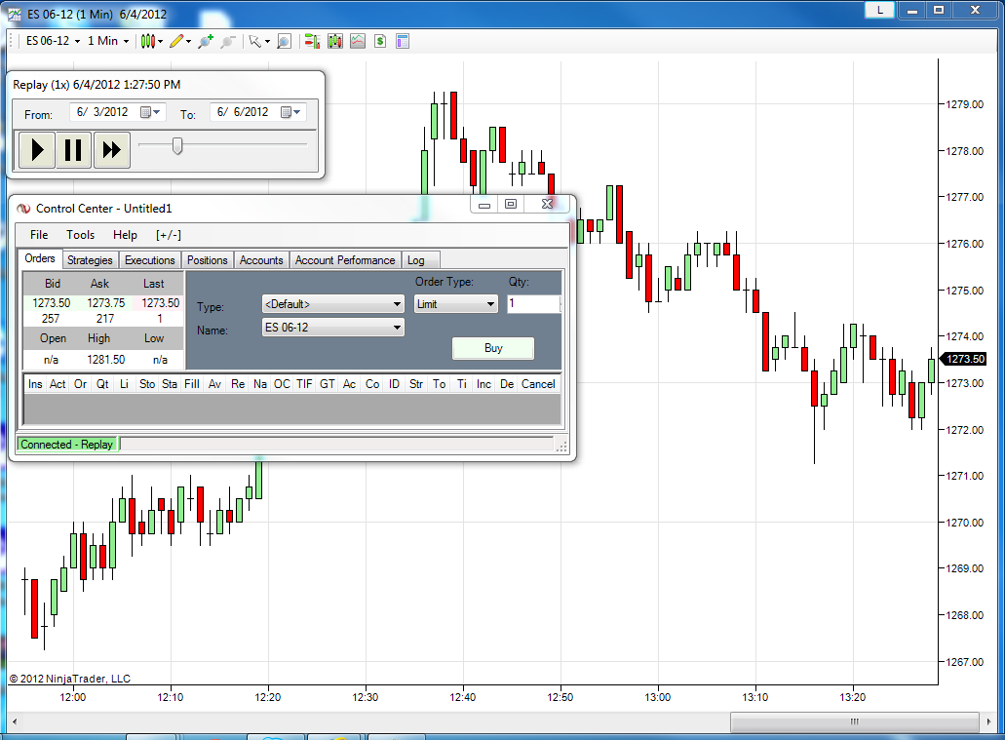The width and height of the screenshot is (1005, 740).
Task: Click the [+/-] menu item
Action: [x=169, y=235]
